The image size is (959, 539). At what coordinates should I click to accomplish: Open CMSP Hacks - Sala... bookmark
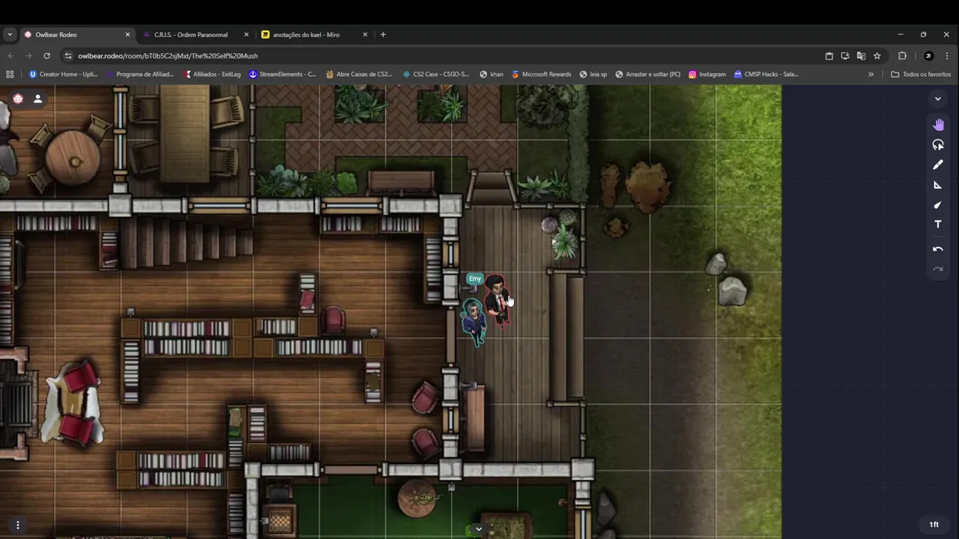(x=766, y=74)
